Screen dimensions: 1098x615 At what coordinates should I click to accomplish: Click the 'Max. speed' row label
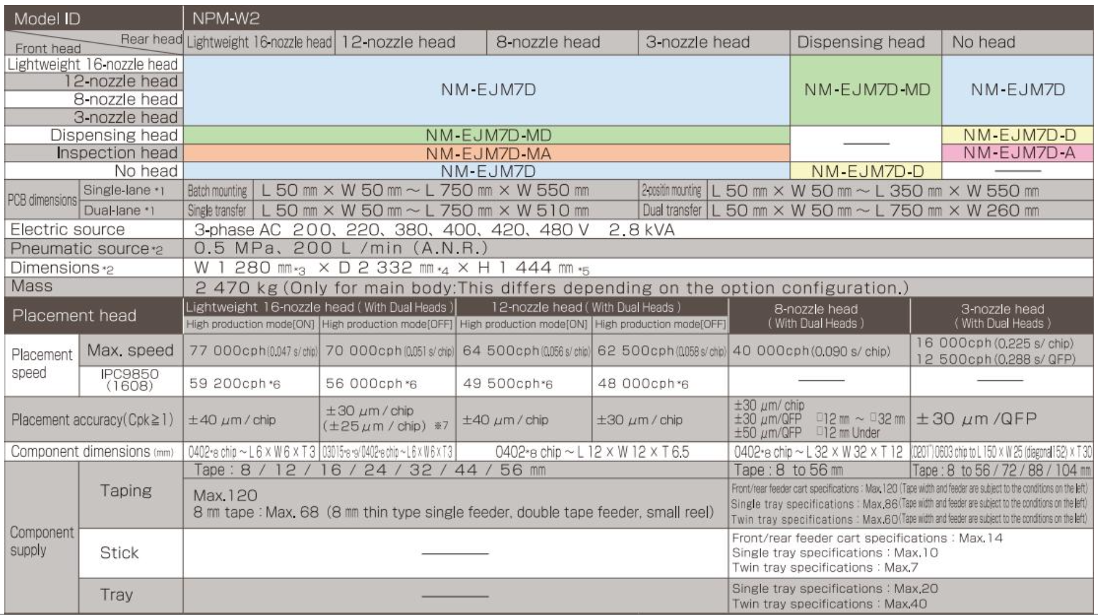tap(131, 350)
